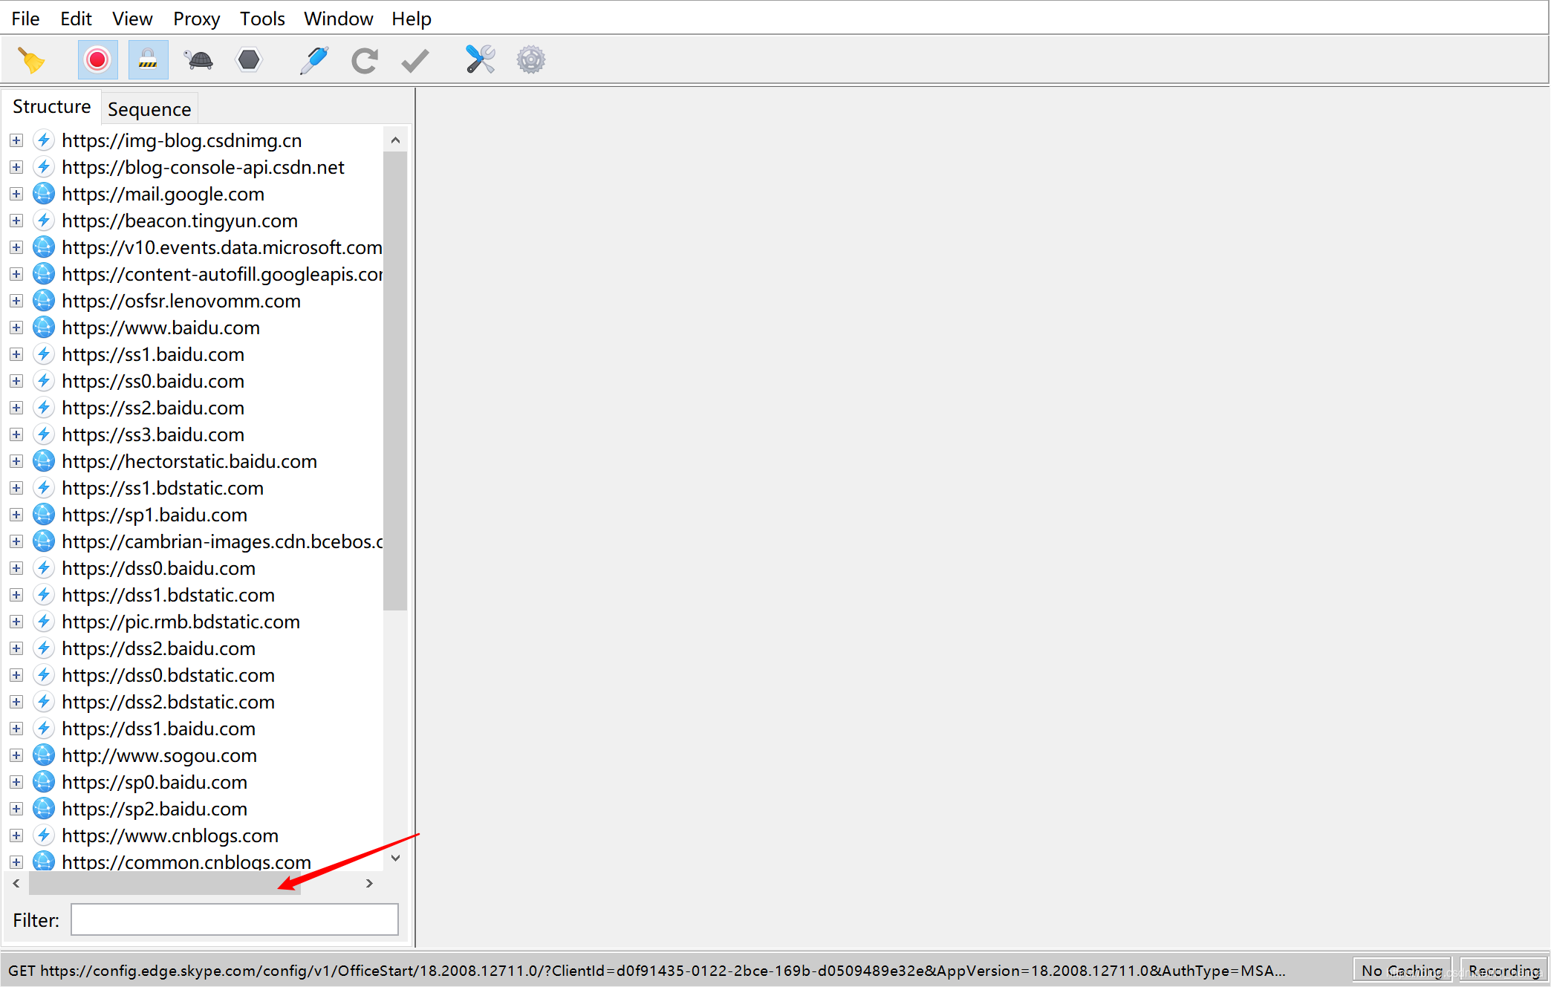1551x987 pixels.
Task: Select https://sp2.baidu.com host
Action: point(155,809)
